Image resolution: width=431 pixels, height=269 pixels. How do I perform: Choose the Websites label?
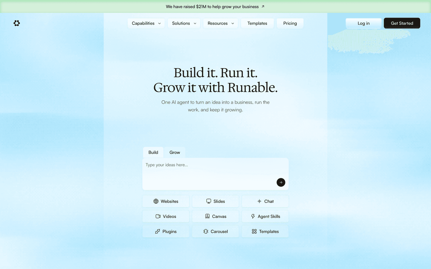tap(169, 201)
